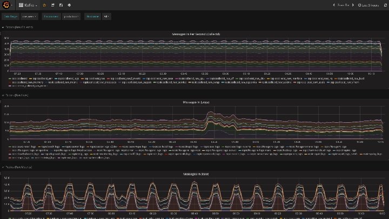Open the production environment variable dropdown

71,16
